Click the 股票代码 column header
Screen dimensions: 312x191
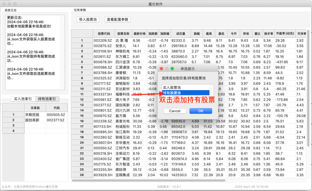click(104, 33)
